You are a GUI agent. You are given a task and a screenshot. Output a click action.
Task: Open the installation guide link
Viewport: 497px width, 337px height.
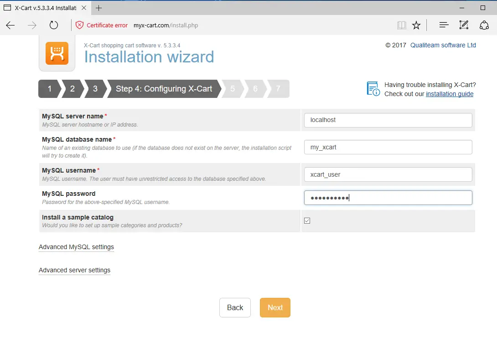450,94
